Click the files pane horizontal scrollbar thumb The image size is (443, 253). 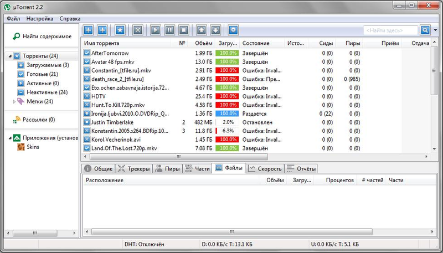click(231, 232)
